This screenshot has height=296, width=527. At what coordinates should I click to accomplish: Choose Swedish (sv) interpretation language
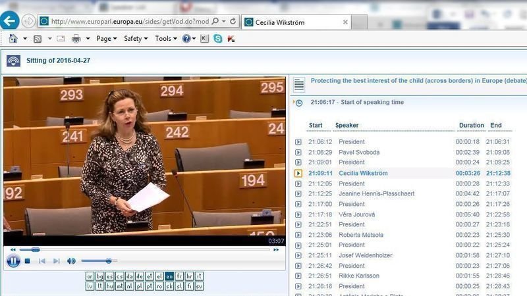pos(199,286)
